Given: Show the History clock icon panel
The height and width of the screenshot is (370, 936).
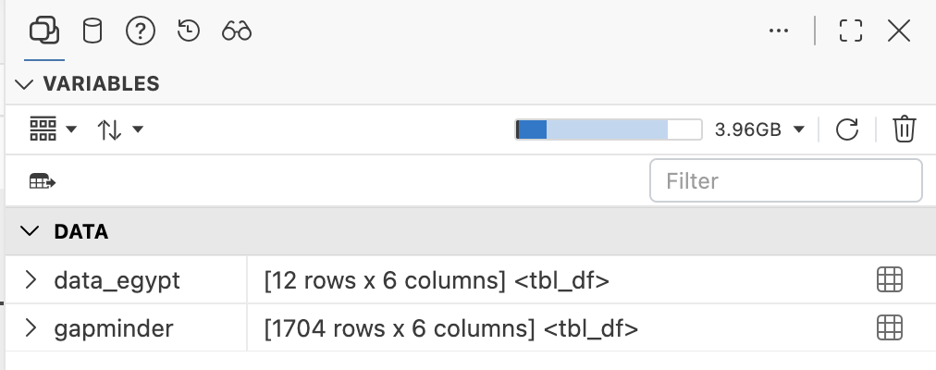Looking at the screenshot, I should (189, 31).
